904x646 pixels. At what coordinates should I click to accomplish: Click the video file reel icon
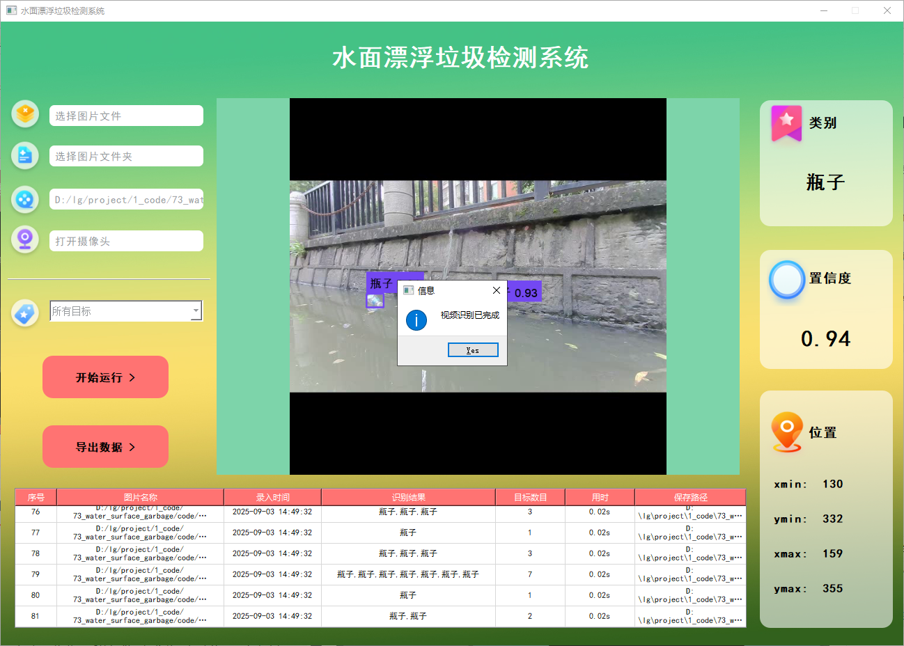[25, 199]
